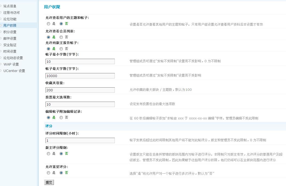Screen dimensions: 286x186
Task: Navigate to 安全验证 settings
Action: coord(10,45)
